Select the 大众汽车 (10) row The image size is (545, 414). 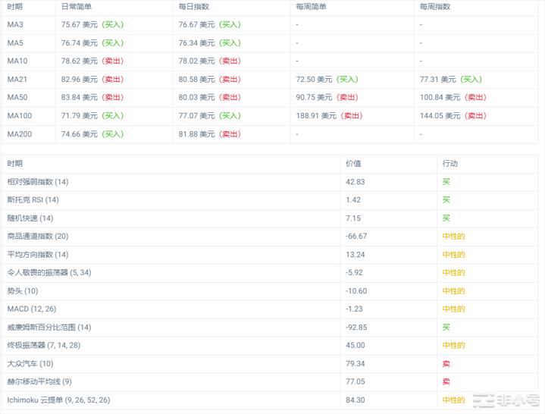270,364
